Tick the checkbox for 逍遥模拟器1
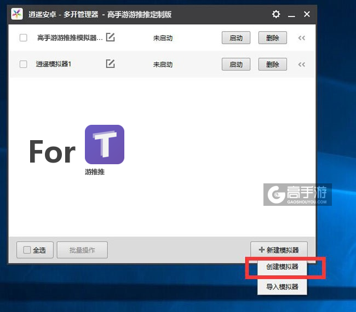Screen dimensions: 356x312 [x=23, y=64]
